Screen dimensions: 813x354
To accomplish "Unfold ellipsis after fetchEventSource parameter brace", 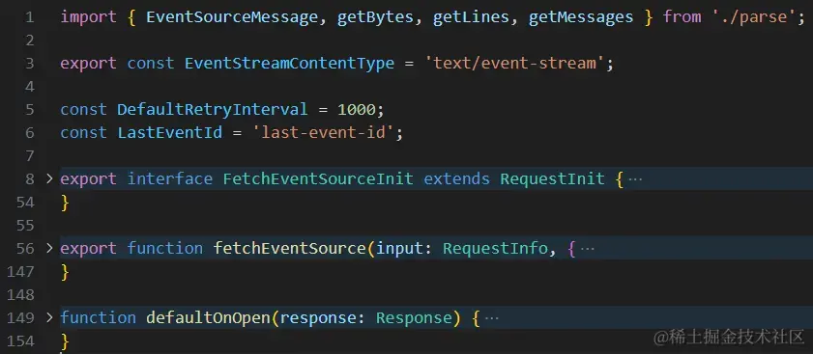I will point(588,249).
